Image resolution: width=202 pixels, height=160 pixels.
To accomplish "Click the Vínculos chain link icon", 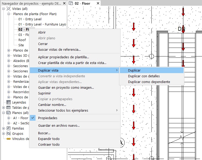I will [x=8, y=139].
